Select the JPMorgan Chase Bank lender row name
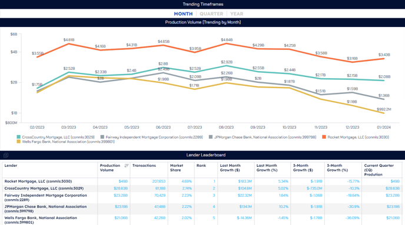 [45, 209]
